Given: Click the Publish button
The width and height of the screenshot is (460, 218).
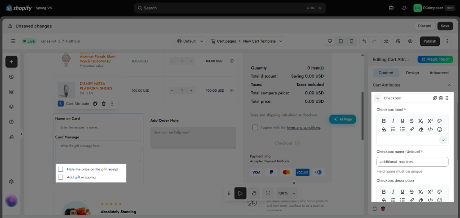Looking at the screenshot, I should 430,41.
